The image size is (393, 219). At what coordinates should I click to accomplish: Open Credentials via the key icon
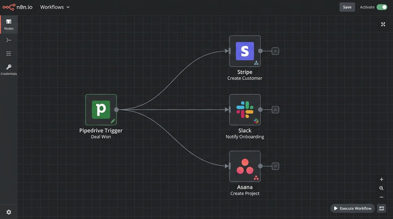coord(9,69)
